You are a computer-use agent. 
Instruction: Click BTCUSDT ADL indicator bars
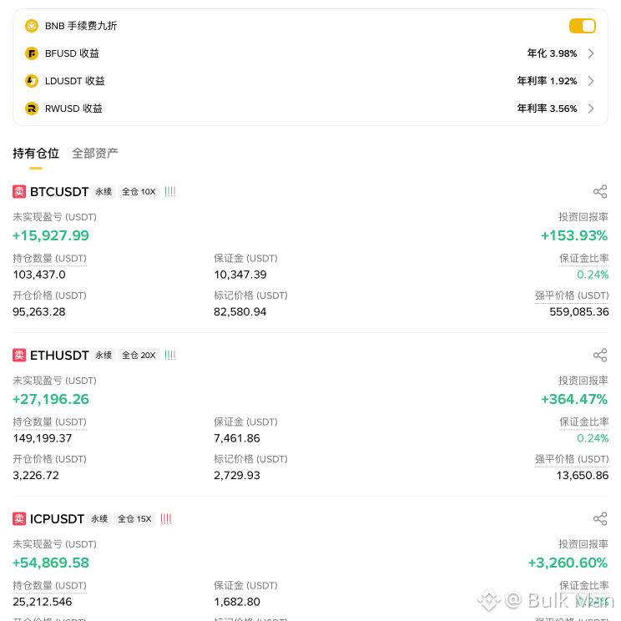pos(170,192)
